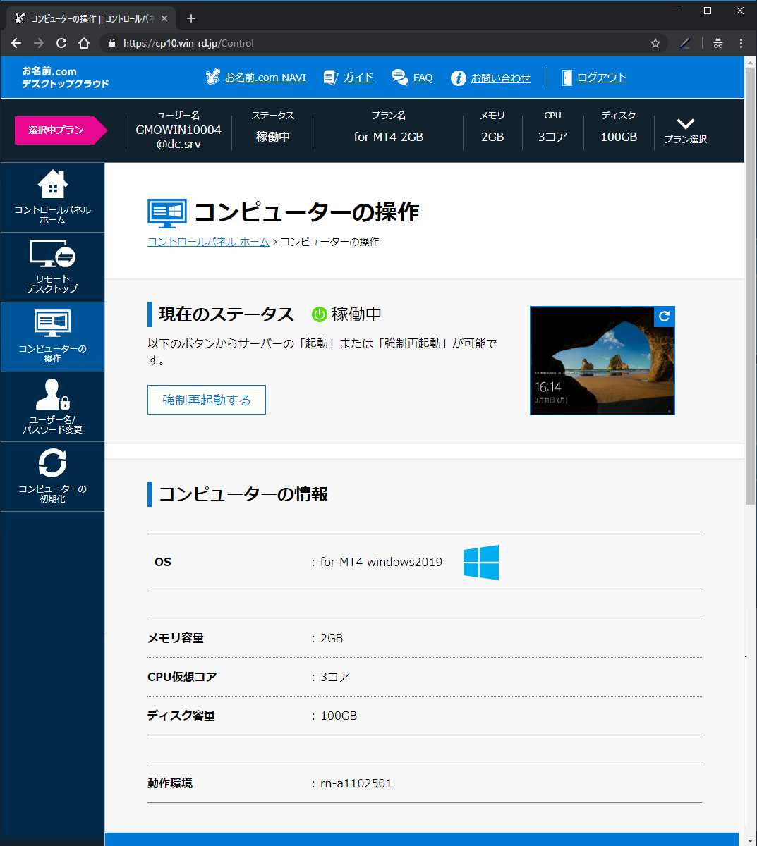
Task: Click the お名前.com デスクトップクラウド logo
Action: 65,78
